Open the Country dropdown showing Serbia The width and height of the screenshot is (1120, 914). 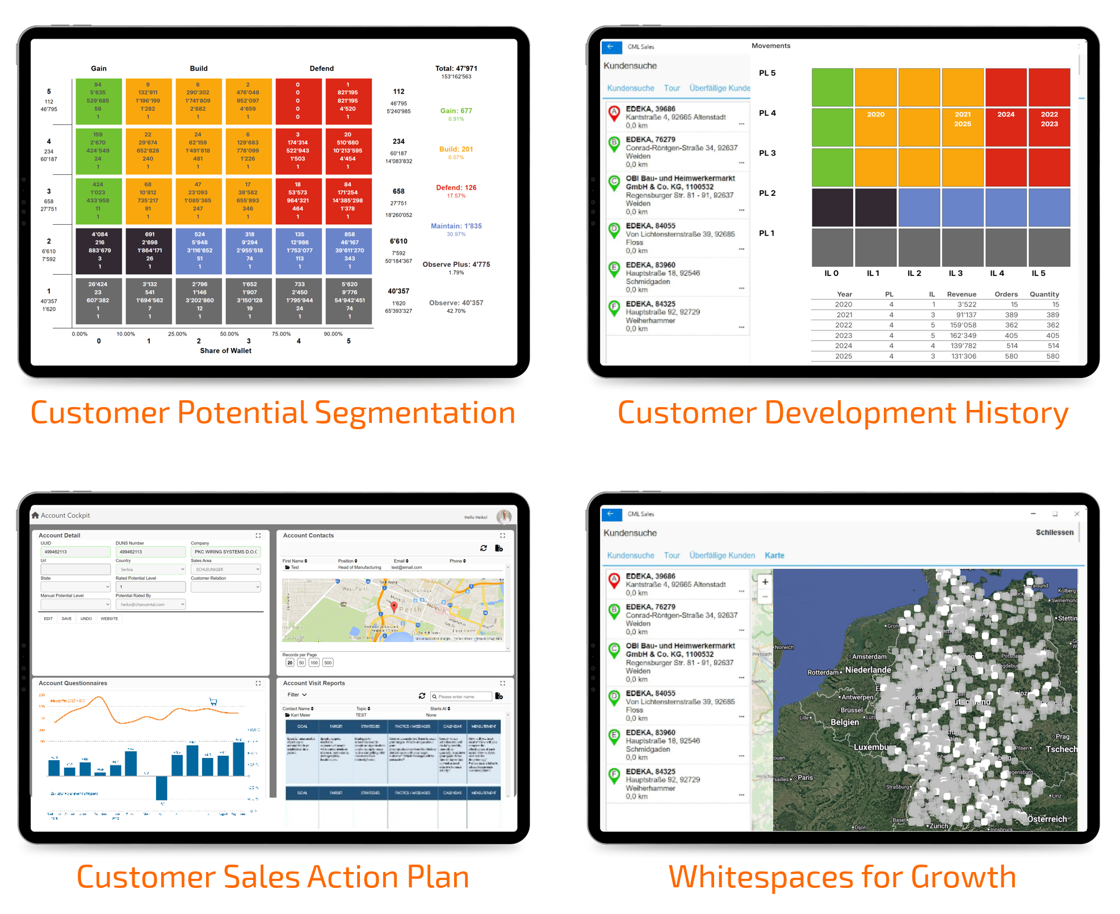[x=150, y=569]
